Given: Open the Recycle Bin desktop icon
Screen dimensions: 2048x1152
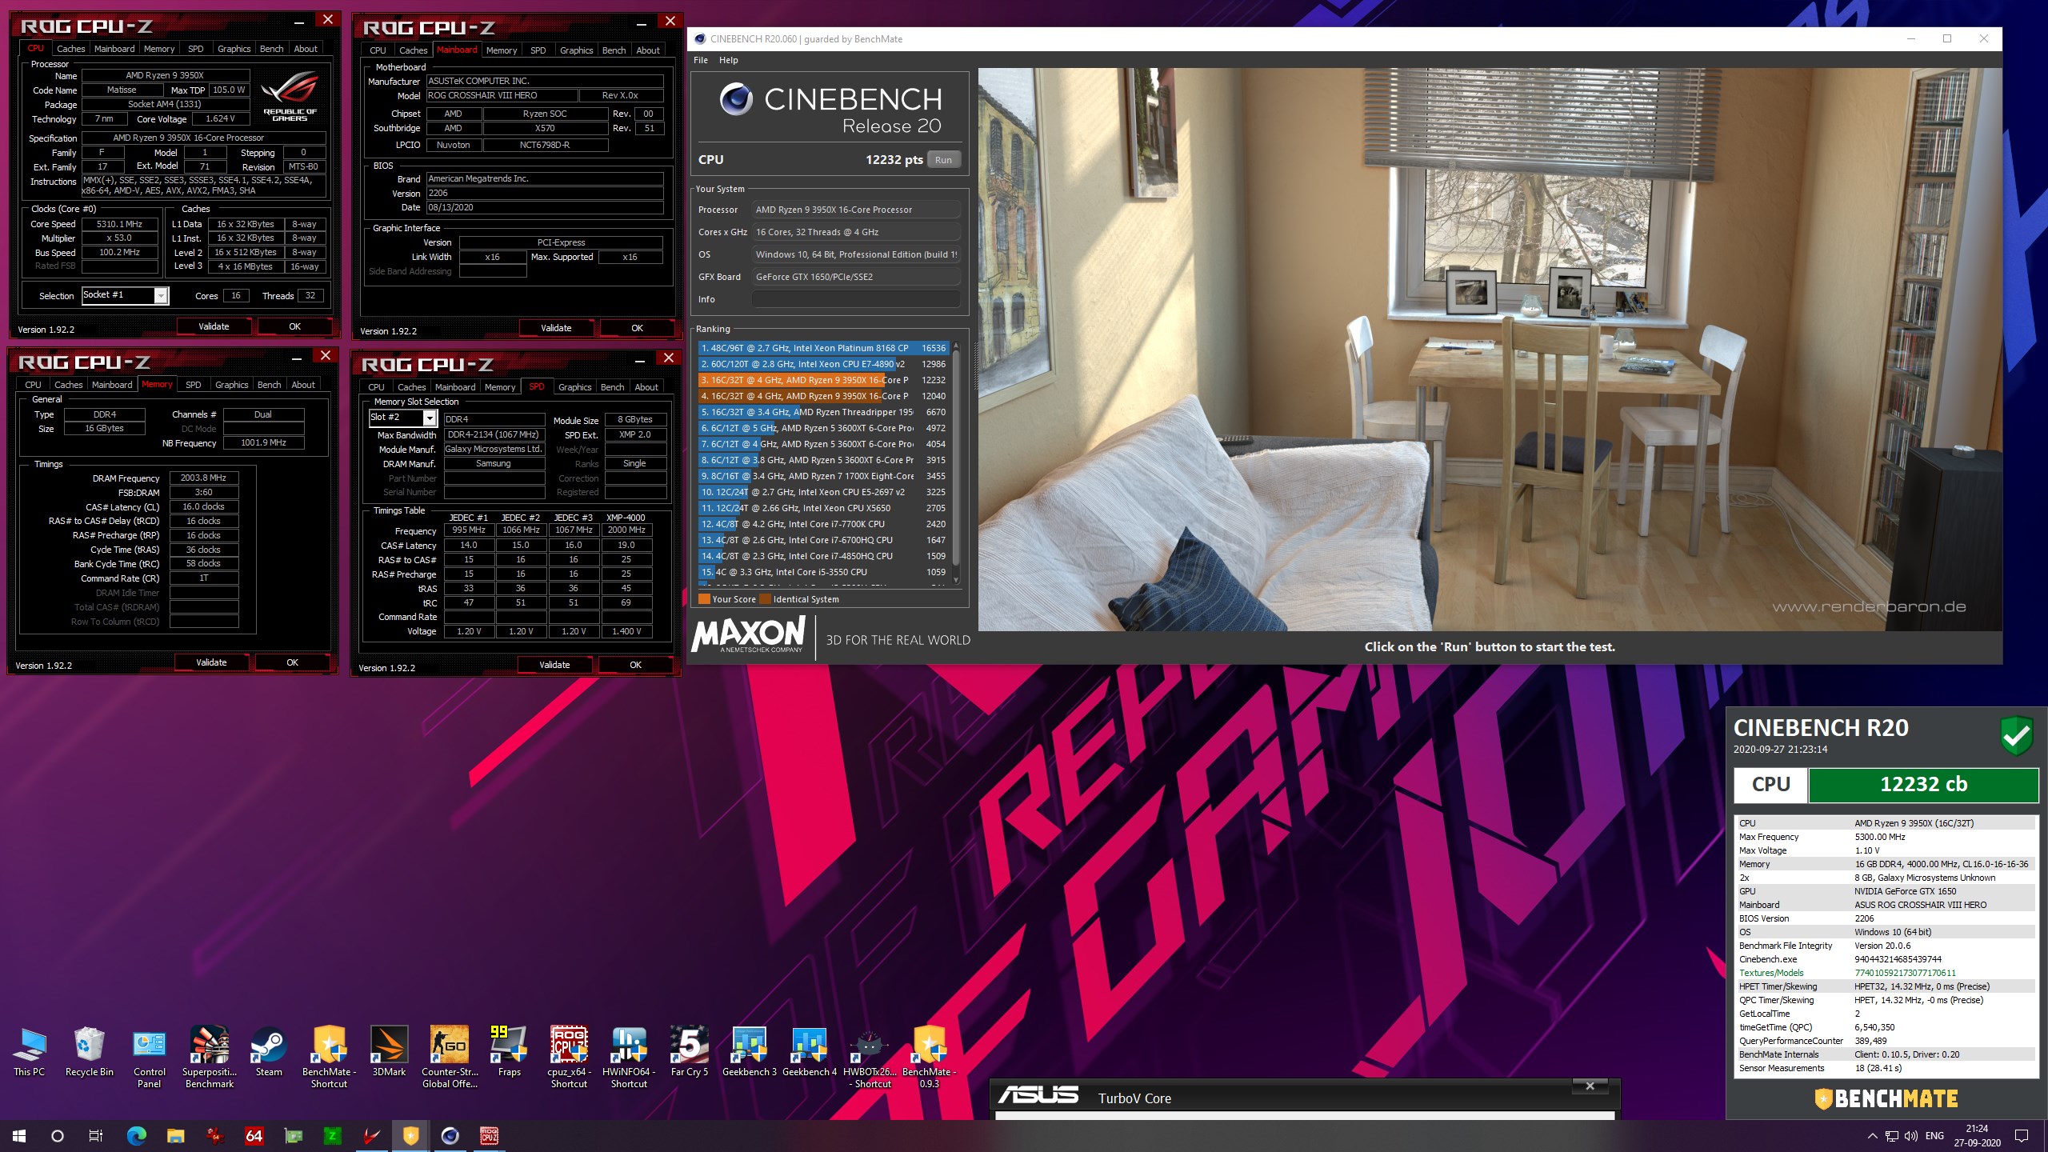Looking at the screenshot, I should pos(89,1052).
